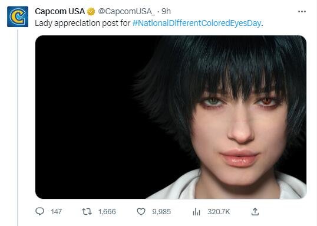This screenshot has width=317, height=226.
Task: Click the gold verified badge
Action: point(91,12)
